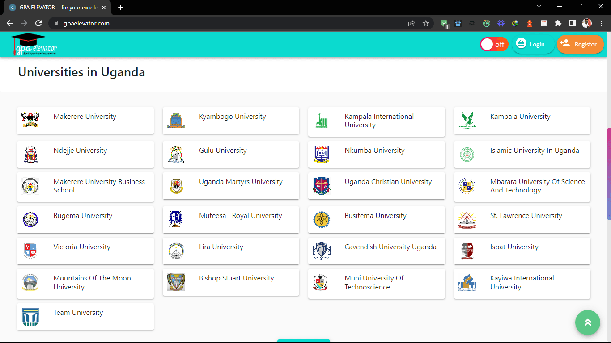This screenshot has height=343, width=611.
Task: Select the GPA ELEVATOR browser tab
Action: click(x=57, y=8)
